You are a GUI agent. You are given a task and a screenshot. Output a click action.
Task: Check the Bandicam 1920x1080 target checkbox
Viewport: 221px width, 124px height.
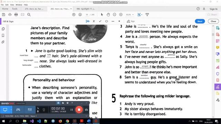(x=2, y=116)
